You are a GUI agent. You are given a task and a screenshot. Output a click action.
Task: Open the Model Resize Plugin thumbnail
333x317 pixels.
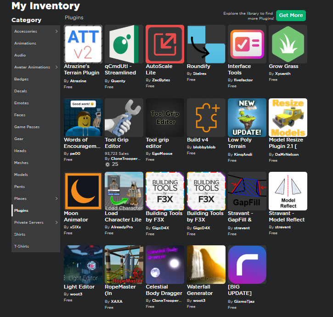tap(288, 118)
